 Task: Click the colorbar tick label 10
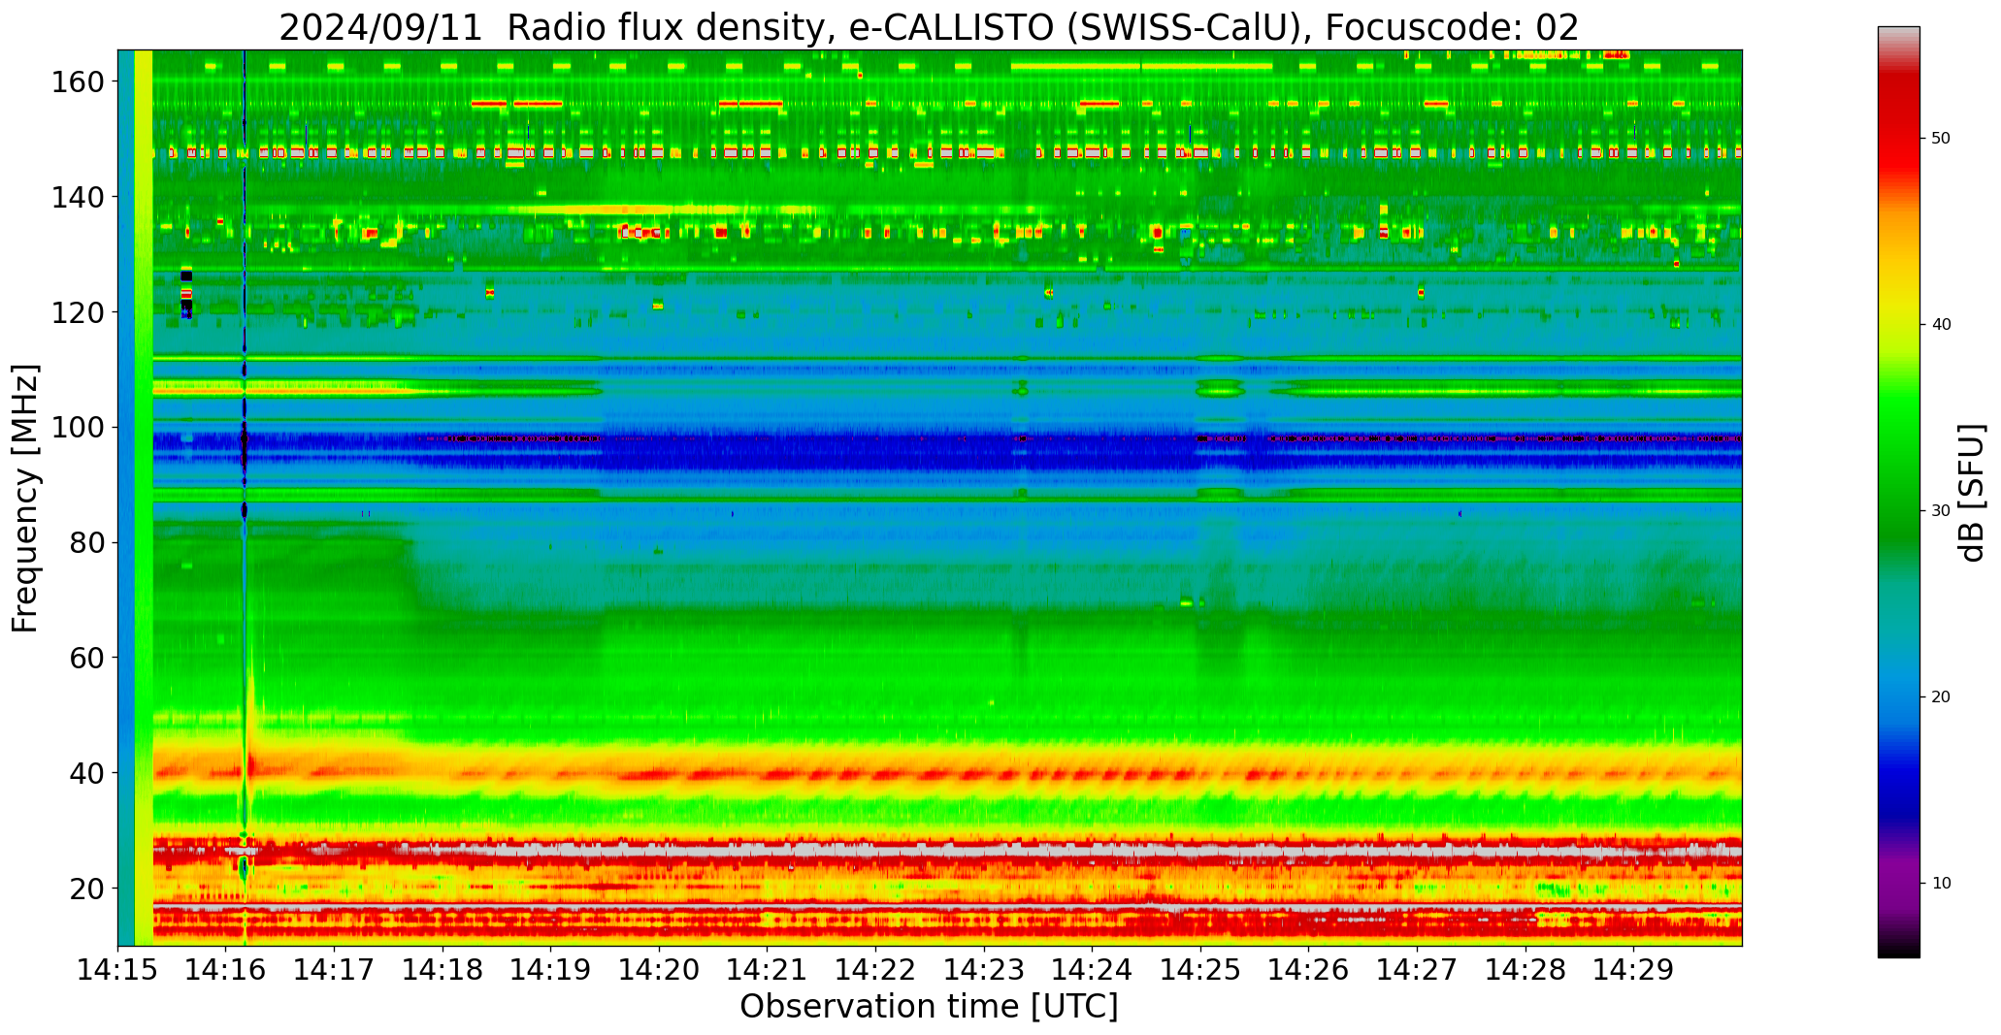1941,884
